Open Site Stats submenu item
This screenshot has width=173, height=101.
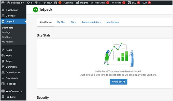click(7, 37)
